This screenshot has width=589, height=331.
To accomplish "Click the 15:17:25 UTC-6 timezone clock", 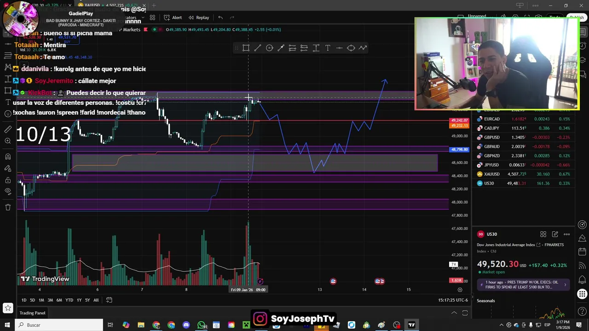I will (453, 300).
